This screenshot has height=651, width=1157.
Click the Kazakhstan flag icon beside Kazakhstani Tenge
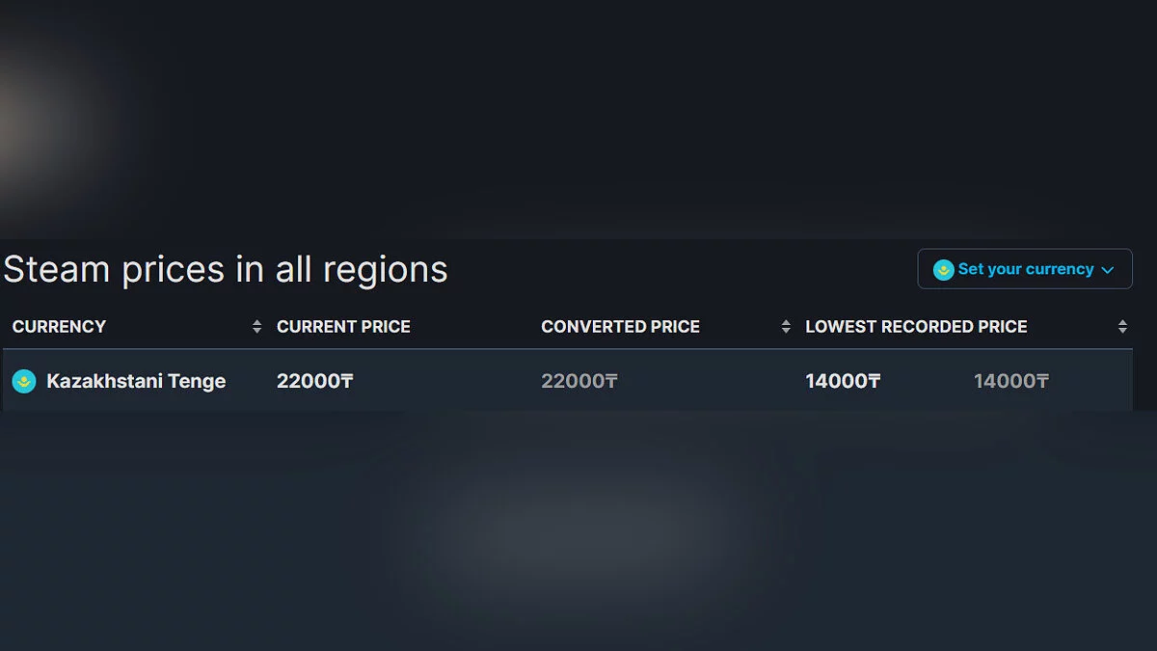click(24, 381)
